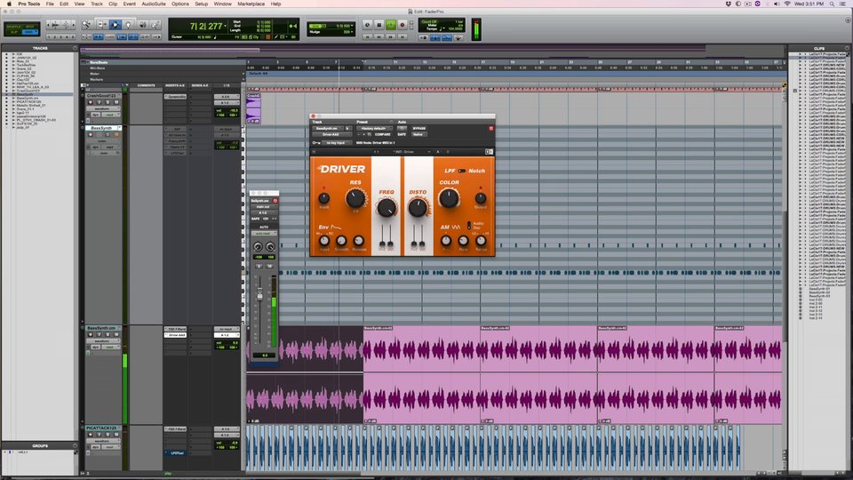853x480 pixels.
Task: Click the COMPARE button in Driver plug-in
Action: pos(383,134)
